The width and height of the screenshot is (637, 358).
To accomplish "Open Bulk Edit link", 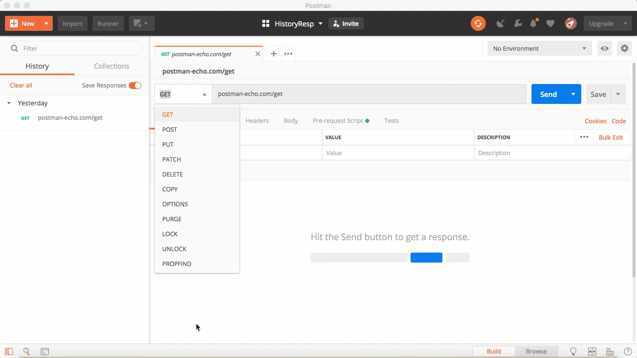I will 611,137.
